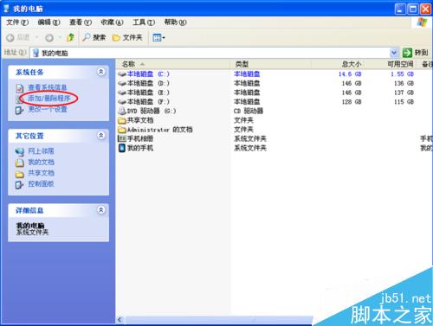Select the local disk D: drive icon

click(122, 83)
